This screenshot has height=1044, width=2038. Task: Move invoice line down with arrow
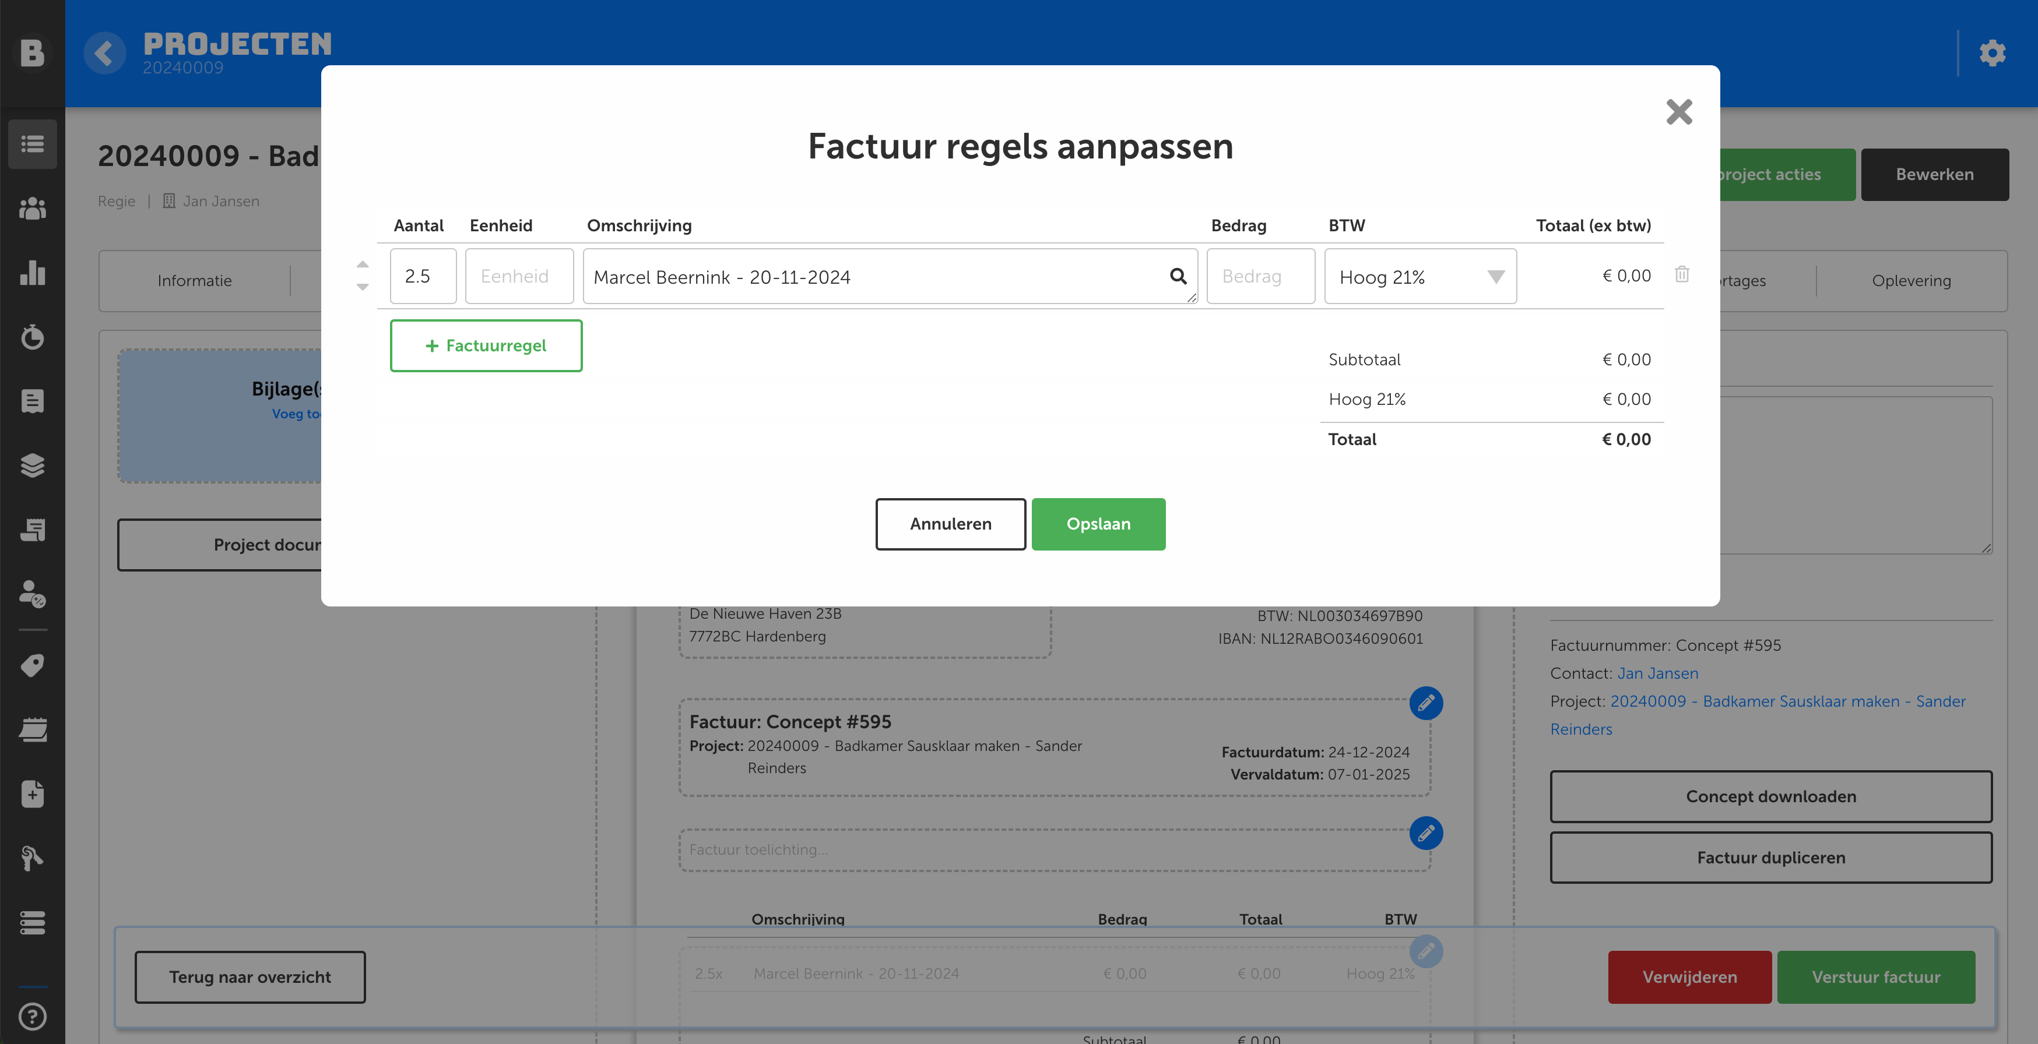(x=363, y=287)
